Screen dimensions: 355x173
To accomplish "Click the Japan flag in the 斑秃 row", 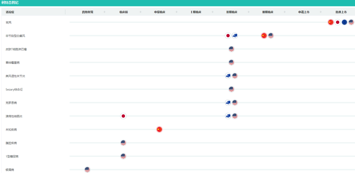I will point(338,22).
